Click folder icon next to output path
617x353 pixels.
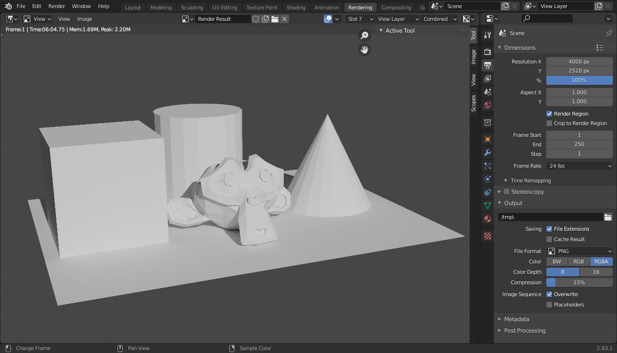pos(608,217)
